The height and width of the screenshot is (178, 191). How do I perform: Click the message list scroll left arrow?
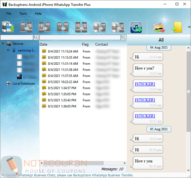tap(42, 163)
